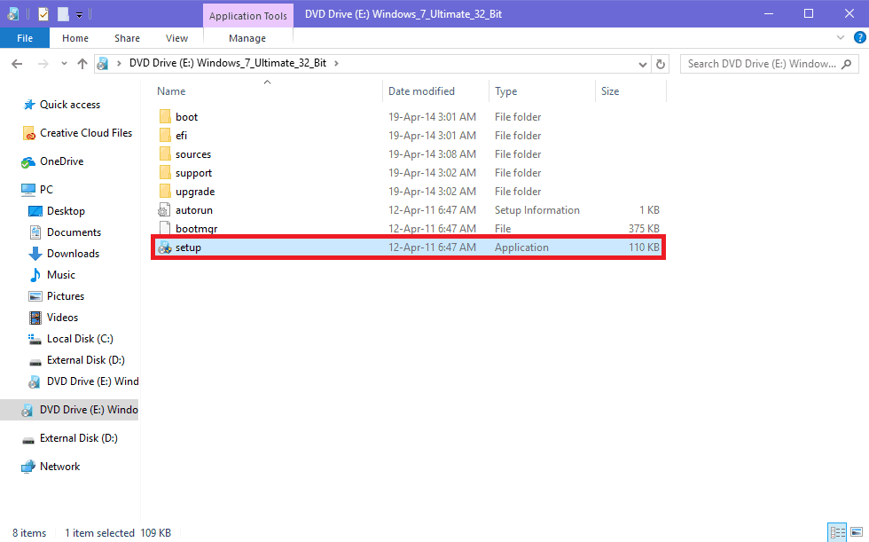Go back with the Back arrow
Image resolution: width=869 pixels, height=542 pixels.
[x=17, y=64]
